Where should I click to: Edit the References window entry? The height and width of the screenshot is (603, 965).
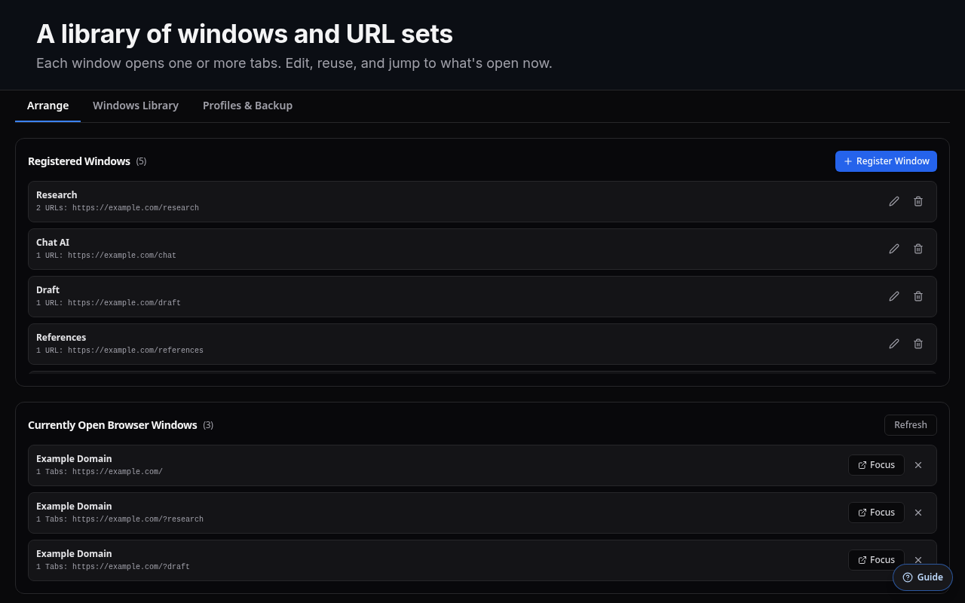tap(894, 344)
